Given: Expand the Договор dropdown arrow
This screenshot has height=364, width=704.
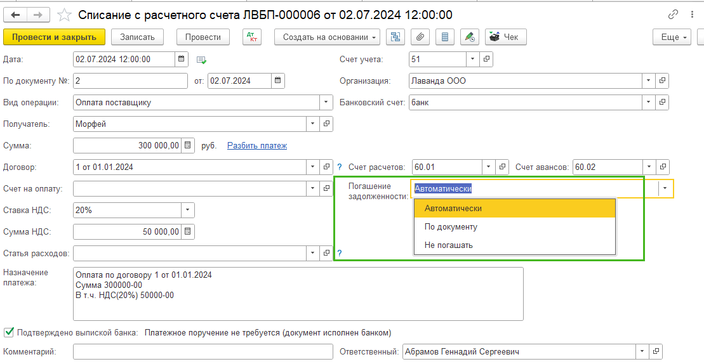Looking at the screenshot, I should [x=313, y=167].
